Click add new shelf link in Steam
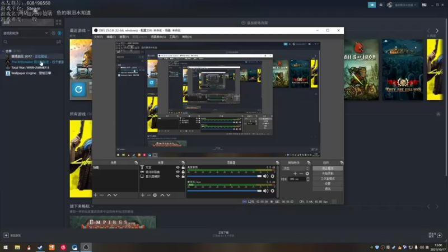 pyautogui.click(x=255, y=23)
